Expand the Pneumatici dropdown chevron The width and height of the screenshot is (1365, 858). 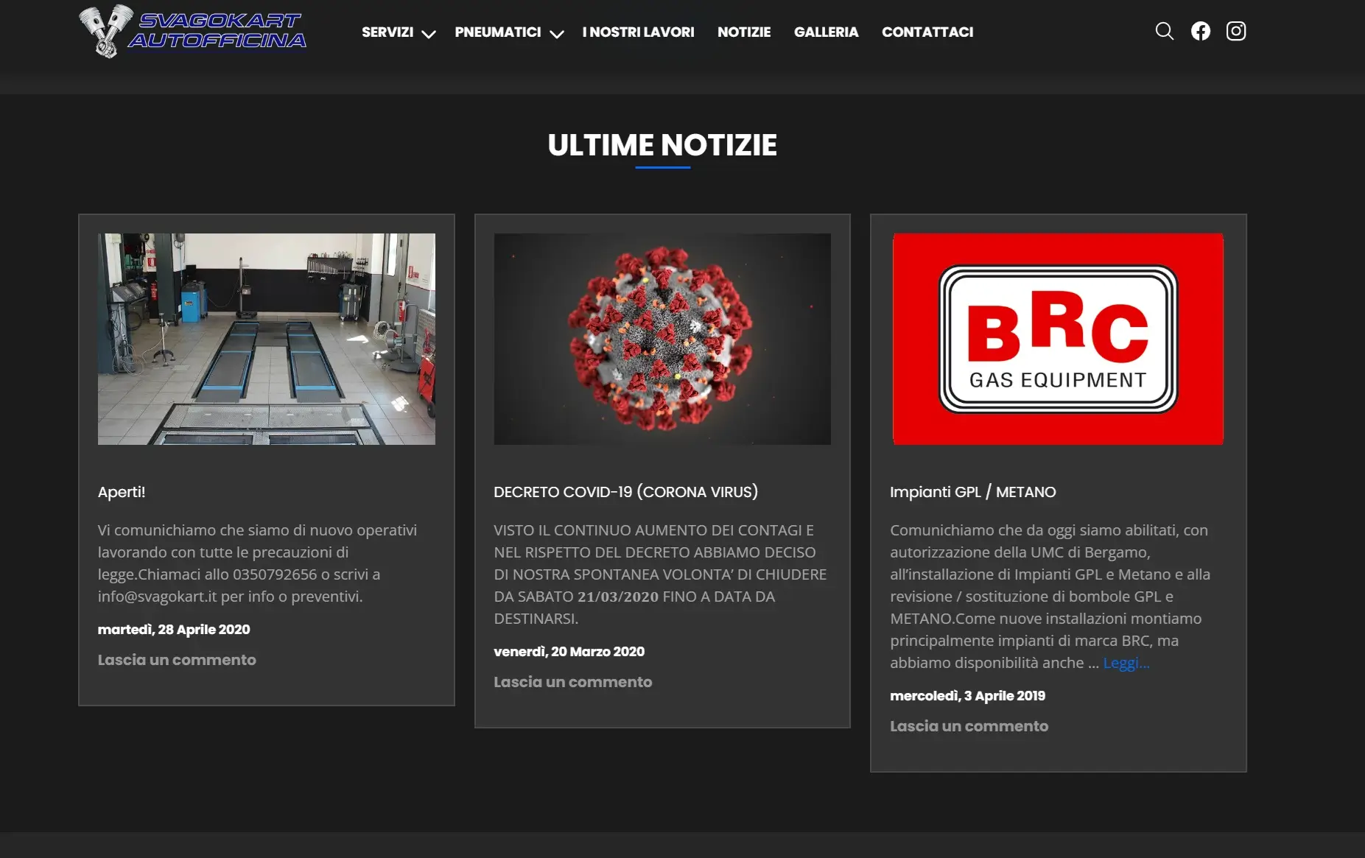[x=557, y=34]
